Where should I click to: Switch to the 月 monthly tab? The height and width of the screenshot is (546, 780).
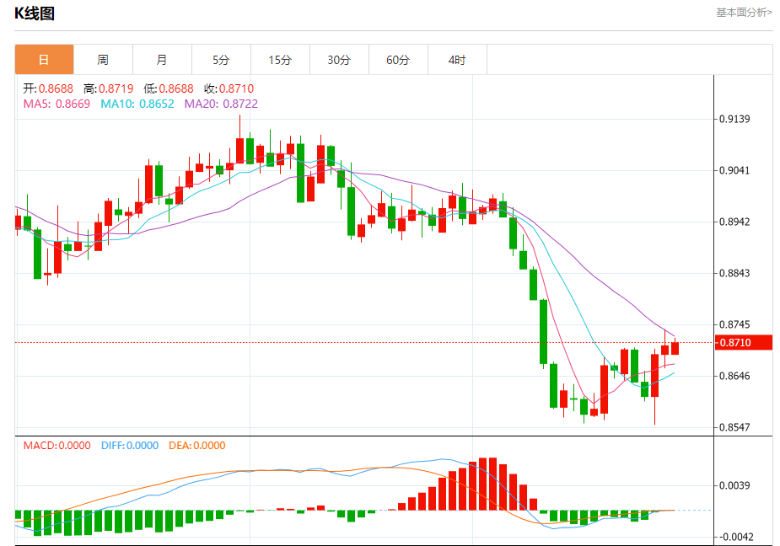point(162,60)
